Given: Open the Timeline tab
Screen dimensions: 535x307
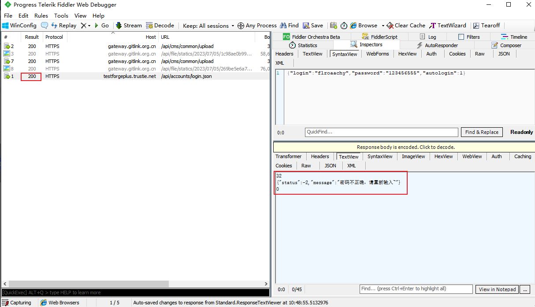Looking at the screenshot, I should click(x=514, y=37).
